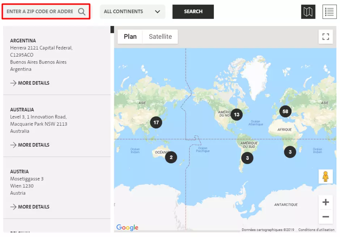This screenshot has width=340, height=237.
Task: Select the Street View pegman icon
Action: click(x=326, y=176)
